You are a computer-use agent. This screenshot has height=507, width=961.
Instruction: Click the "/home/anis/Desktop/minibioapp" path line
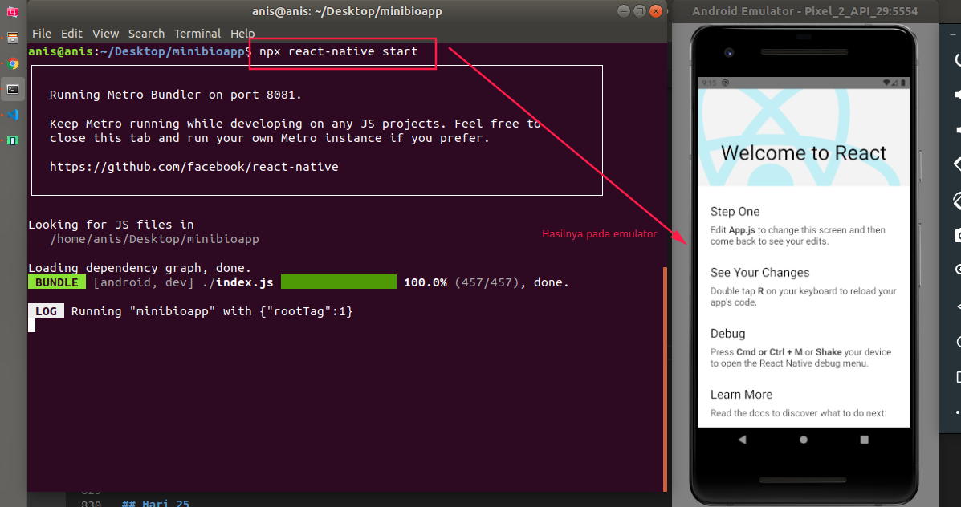click(x=154, y=239)
